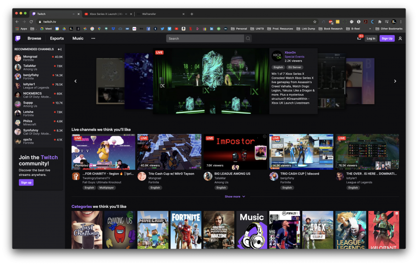Go to previous carousel stream
The width and height of the screenshot is (418, 265).
coord(75,81)
